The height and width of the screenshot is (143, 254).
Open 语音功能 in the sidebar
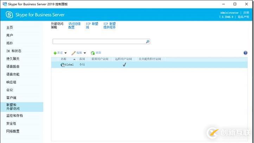click(x=13, y=74)
